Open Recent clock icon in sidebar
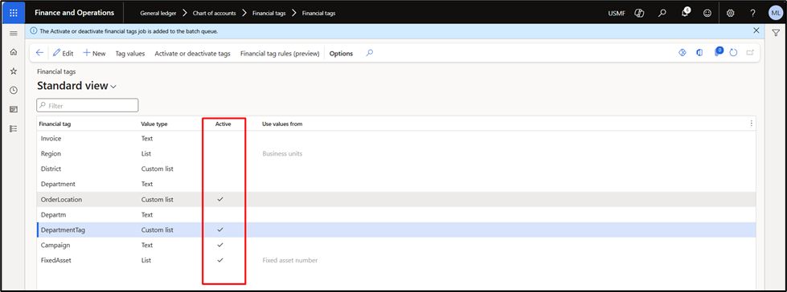The height and width of the screenshot is (292, 787). tap(14, 90)
